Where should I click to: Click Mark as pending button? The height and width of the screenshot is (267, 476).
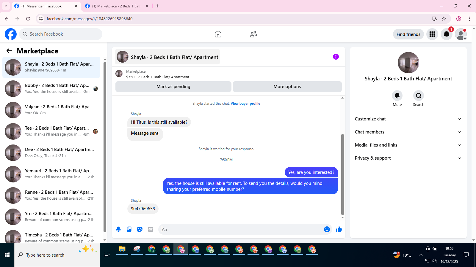pyautogui.click(x=173, y=87)
